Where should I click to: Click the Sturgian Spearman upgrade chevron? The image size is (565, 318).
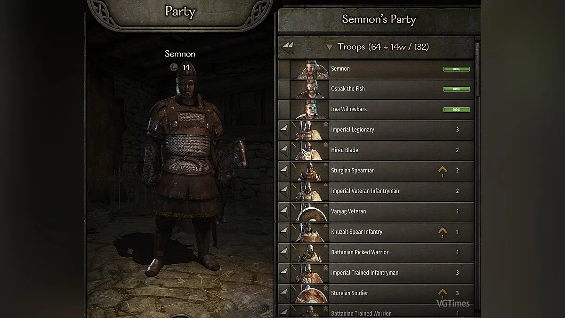442,170
